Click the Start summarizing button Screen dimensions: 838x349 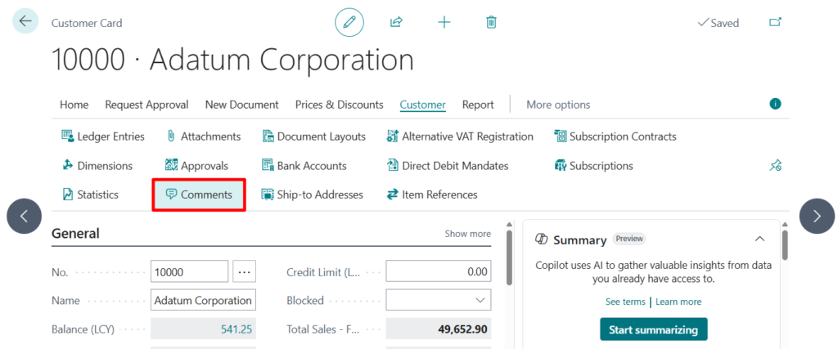pyautogui.click(x=653, y=329)
